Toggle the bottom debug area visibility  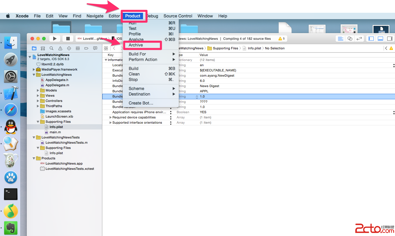pos(380,39)
